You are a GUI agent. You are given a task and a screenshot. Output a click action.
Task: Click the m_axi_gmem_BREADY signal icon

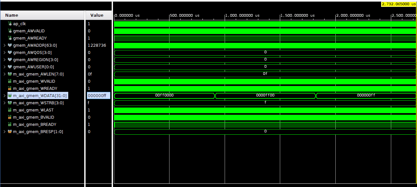tap(10, 125)
